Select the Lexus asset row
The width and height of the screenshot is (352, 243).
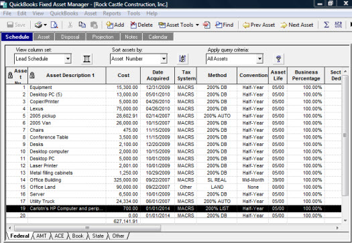point(174,108)
